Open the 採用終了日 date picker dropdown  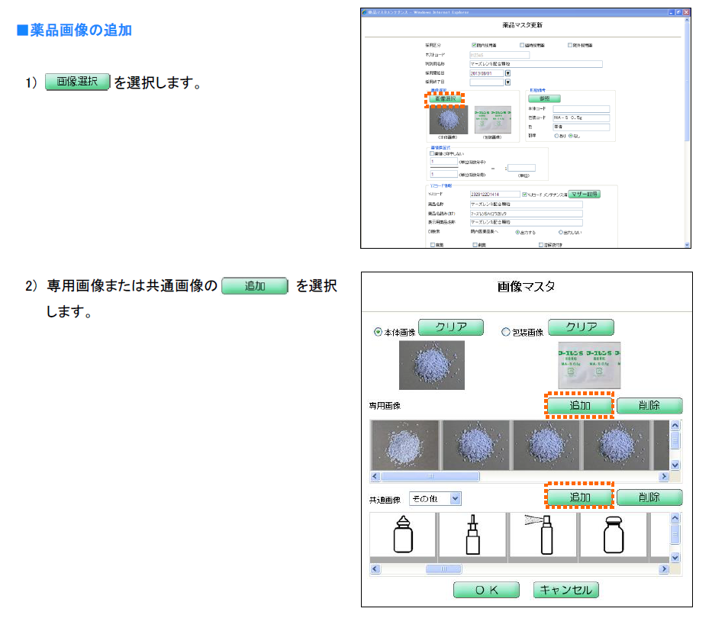point(508,82)
